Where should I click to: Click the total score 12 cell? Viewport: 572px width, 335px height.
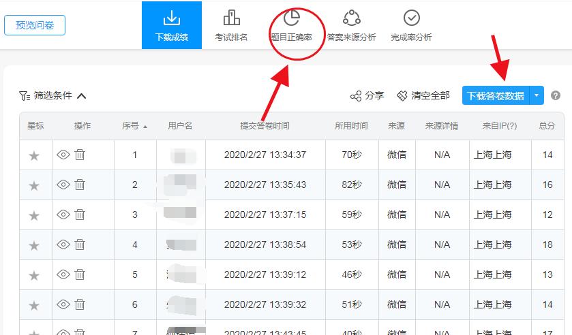[547, 214]
